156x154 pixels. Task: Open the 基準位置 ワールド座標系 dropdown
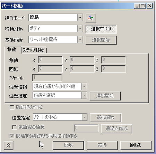point(80,40)
